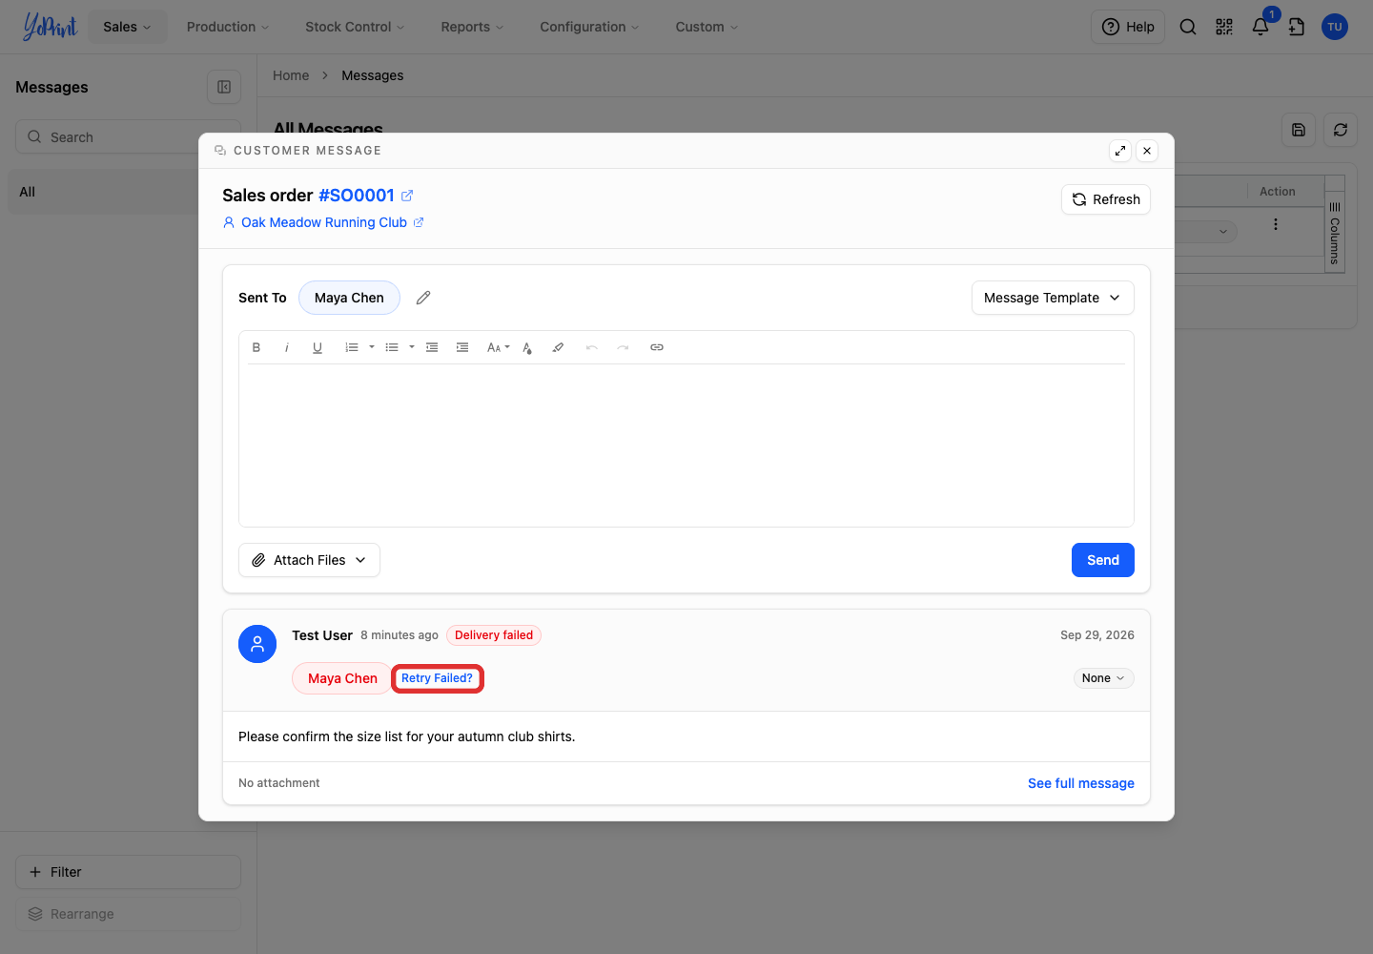Collapse the Messages sidebar panel
The image size is (1373, 954).
coord(224,87)
